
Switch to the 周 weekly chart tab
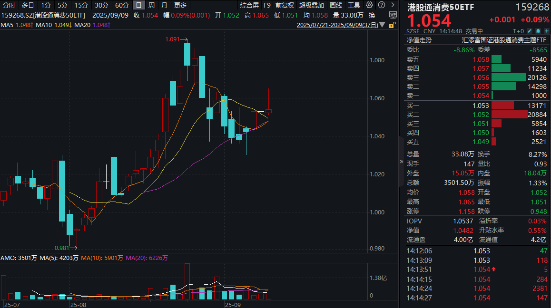tap(151, 6)
